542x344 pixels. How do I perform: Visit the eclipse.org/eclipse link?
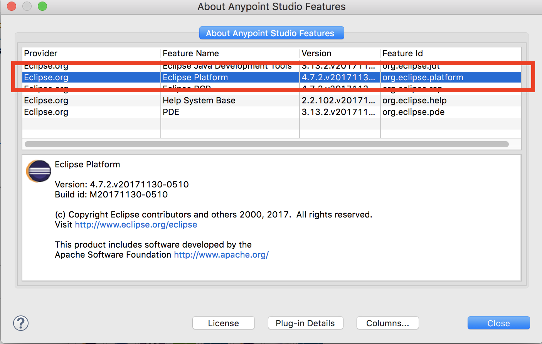click(136, 225)
